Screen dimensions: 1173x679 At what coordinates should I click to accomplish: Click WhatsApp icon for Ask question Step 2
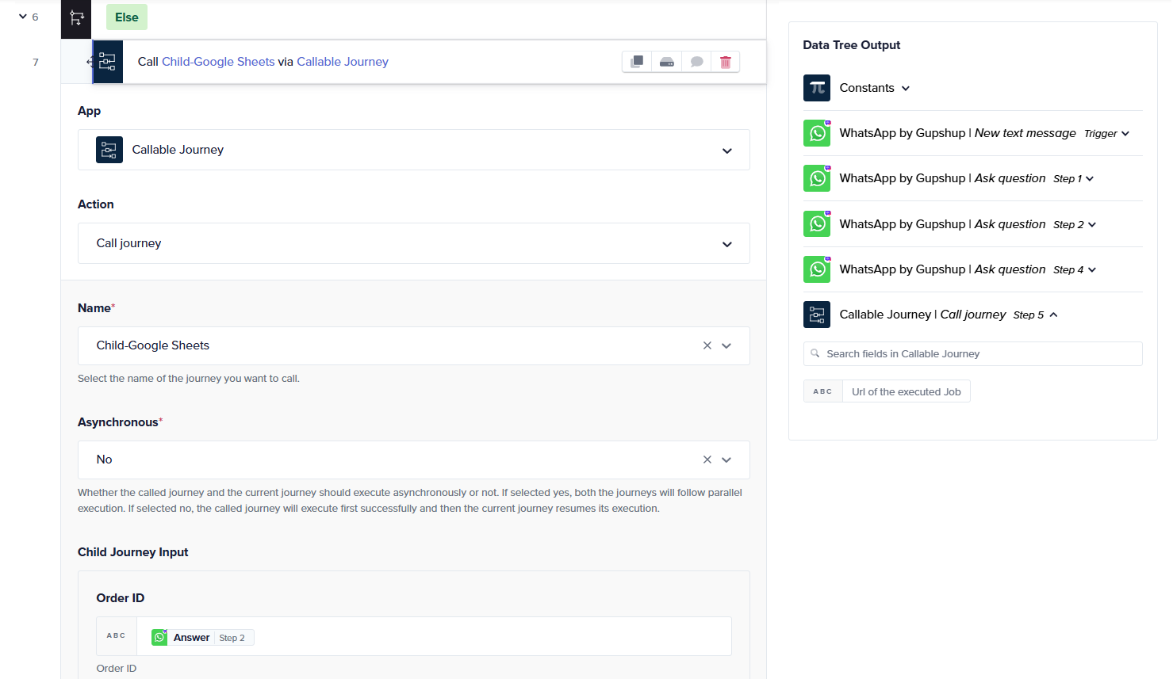point(817,224)
